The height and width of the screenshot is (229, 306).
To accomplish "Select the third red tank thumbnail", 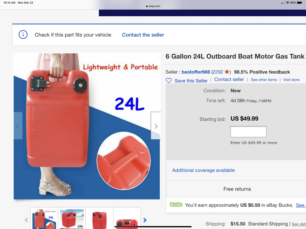I will tap(99, 218).
